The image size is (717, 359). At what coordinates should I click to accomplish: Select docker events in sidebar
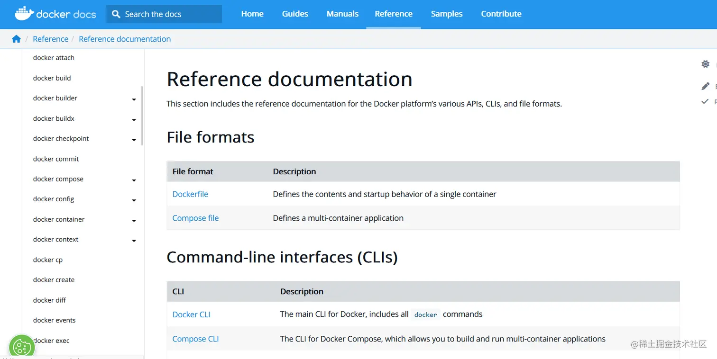click(x=54, y=320)
